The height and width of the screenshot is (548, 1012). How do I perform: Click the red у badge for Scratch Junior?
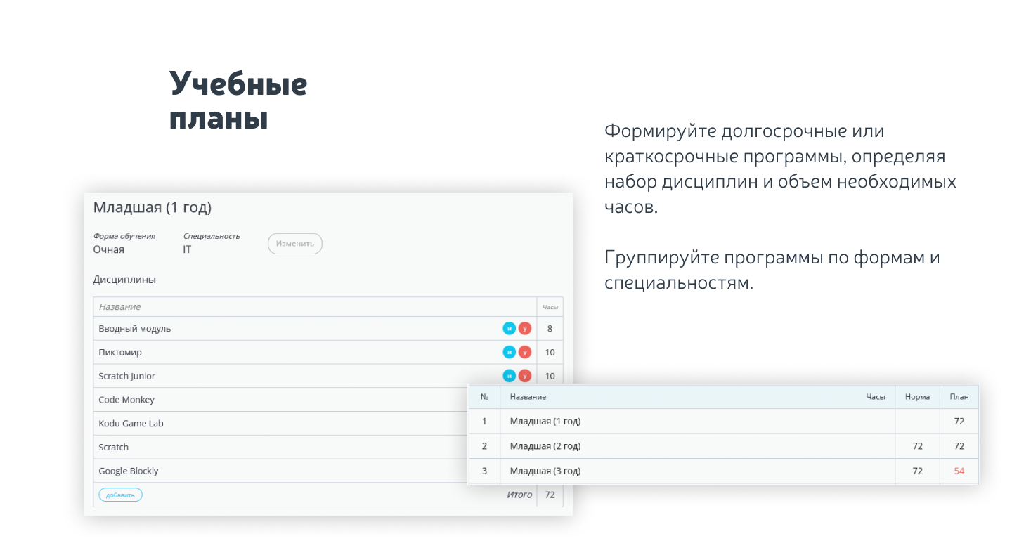point(525,376)
